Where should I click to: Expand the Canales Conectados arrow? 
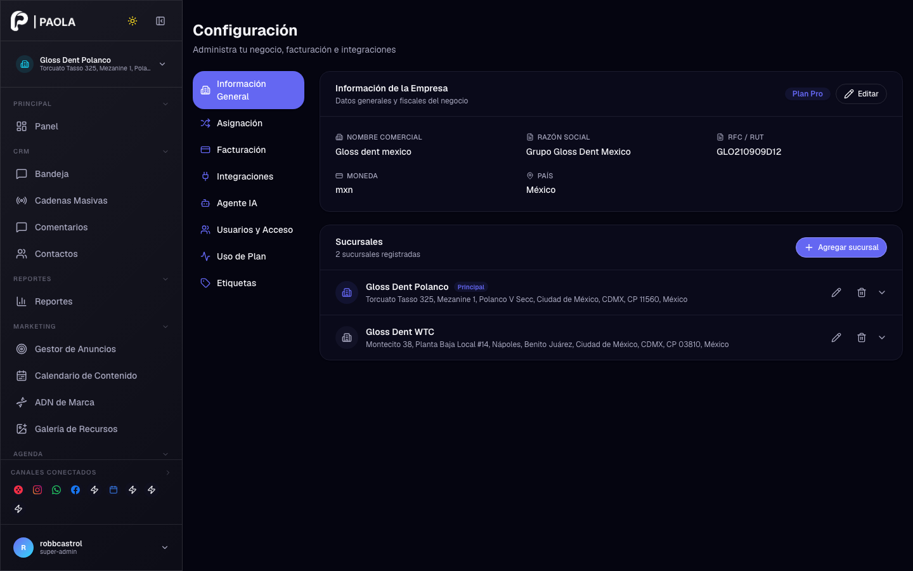tap(168, 473)
